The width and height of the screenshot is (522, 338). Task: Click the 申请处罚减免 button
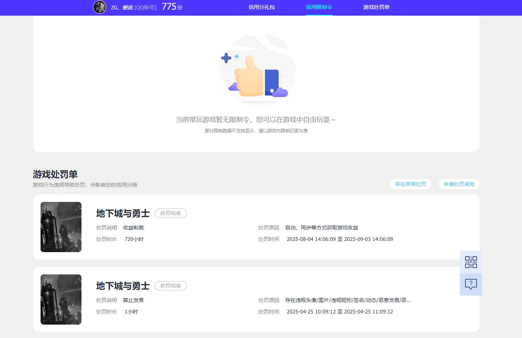(x=459, y=184)
